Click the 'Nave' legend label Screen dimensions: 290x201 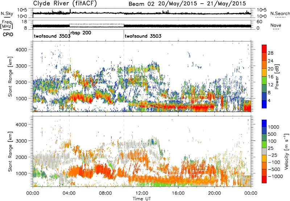coord(276,25)
